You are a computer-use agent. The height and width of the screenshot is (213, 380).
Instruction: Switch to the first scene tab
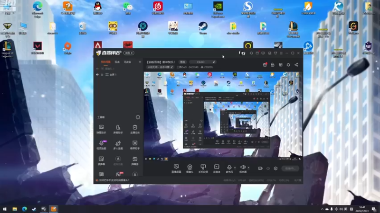[105, 62]
